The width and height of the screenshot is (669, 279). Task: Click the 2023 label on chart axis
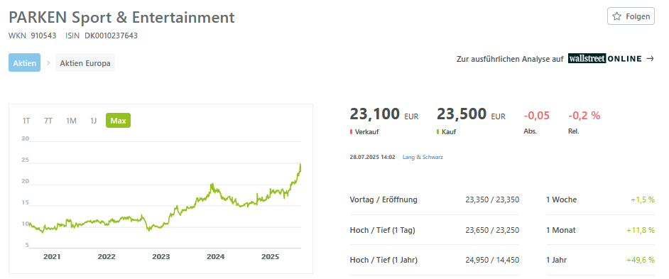(x=161, y=257)
